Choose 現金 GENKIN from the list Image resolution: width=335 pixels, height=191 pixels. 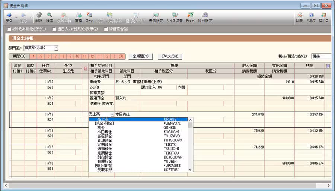tap(138, 128)
